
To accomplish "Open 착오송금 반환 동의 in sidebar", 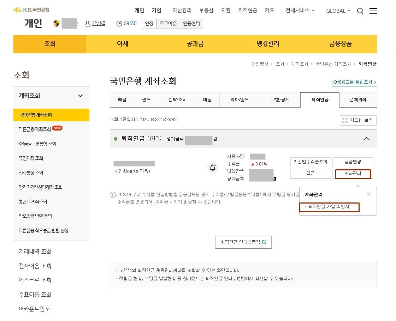I will point(35,216).
